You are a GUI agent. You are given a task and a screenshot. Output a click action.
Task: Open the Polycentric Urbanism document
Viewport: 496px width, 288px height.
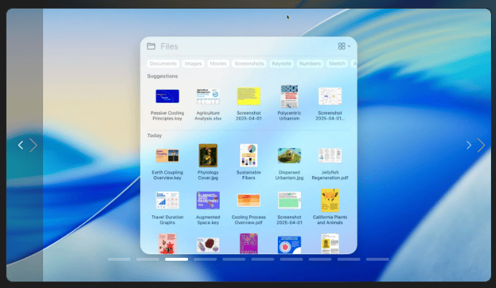pos(289,96)
